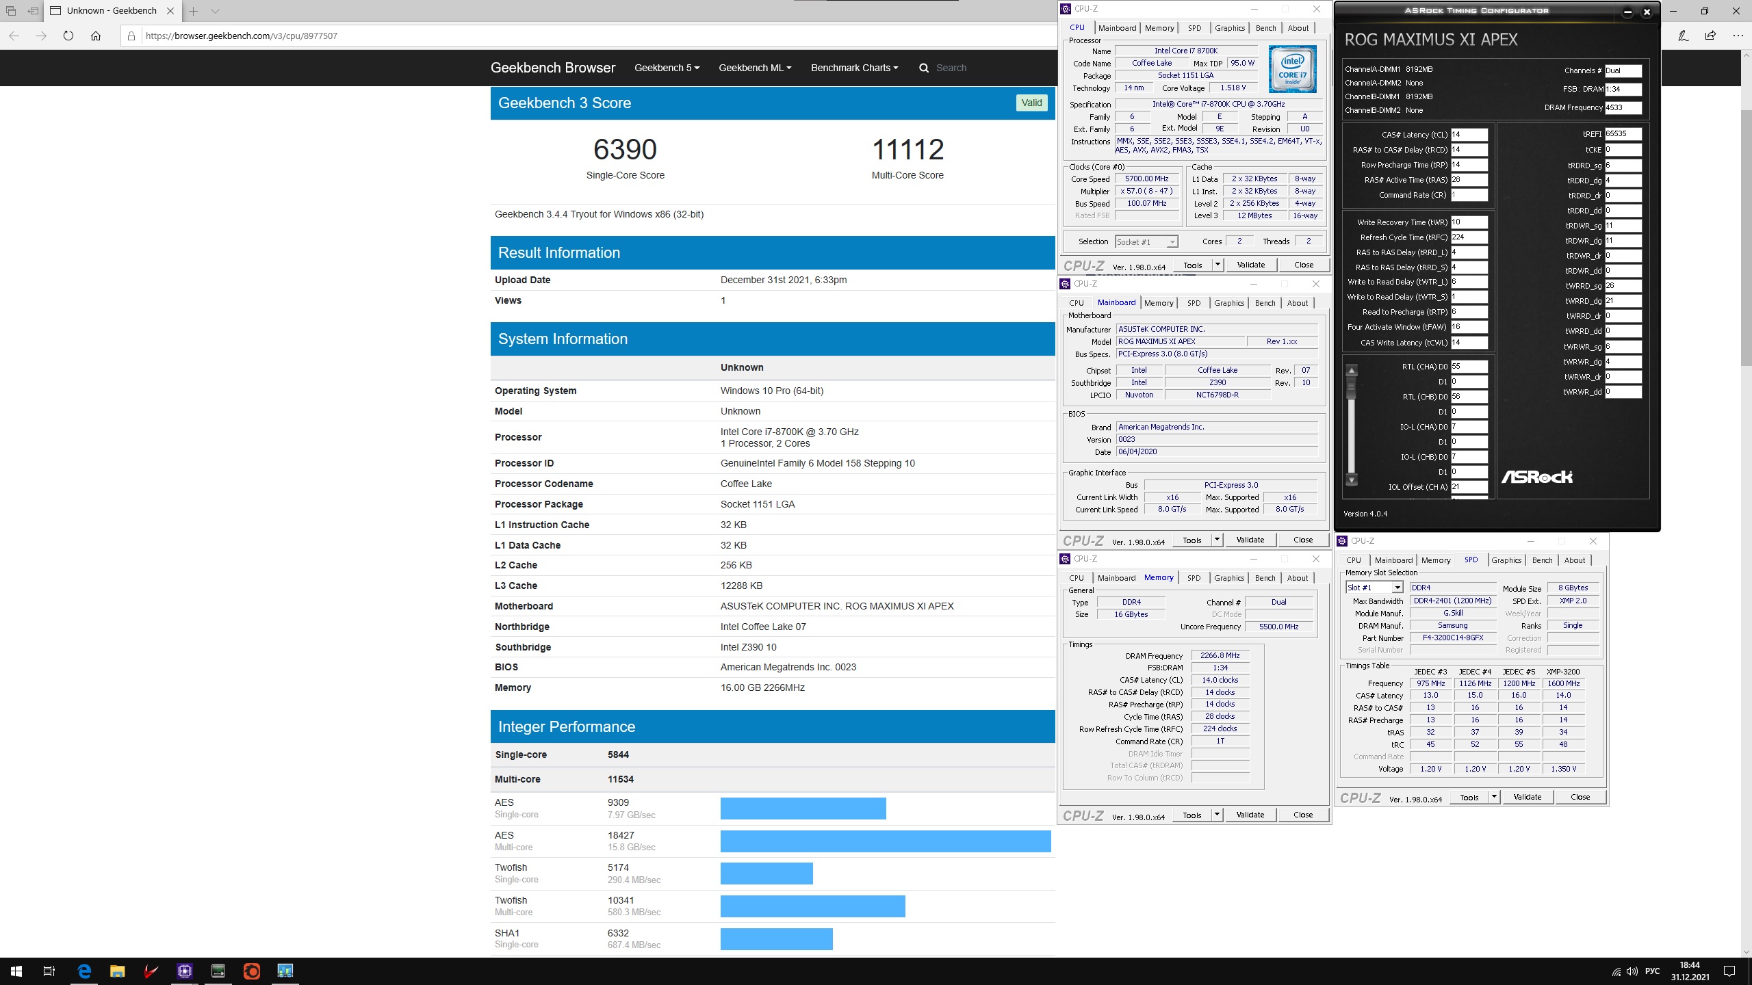
Task: Click the set tabs aside icon
Action: [32, 11]
